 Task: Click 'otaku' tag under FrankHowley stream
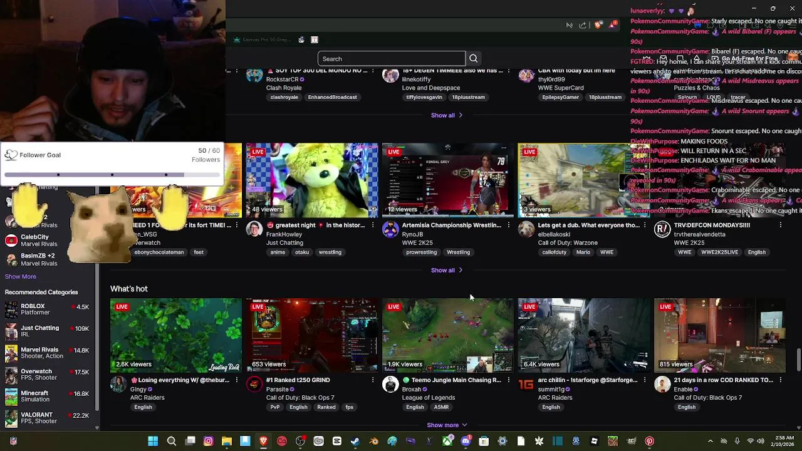pos(302,252)
